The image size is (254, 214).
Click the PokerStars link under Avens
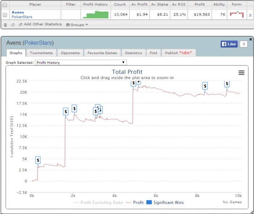tap(22, 17)
